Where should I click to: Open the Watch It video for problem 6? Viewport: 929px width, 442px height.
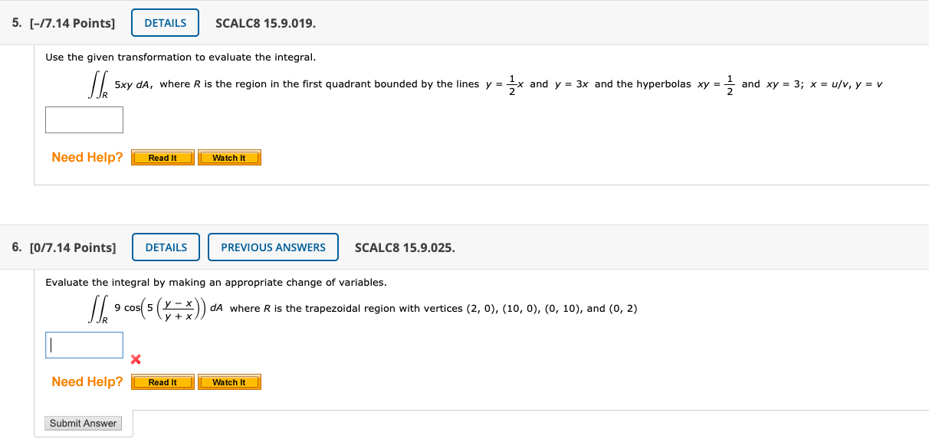(x=229, y=381)
